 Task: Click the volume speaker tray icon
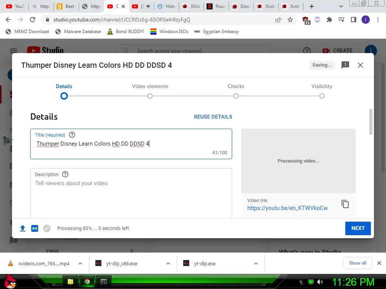320,282
